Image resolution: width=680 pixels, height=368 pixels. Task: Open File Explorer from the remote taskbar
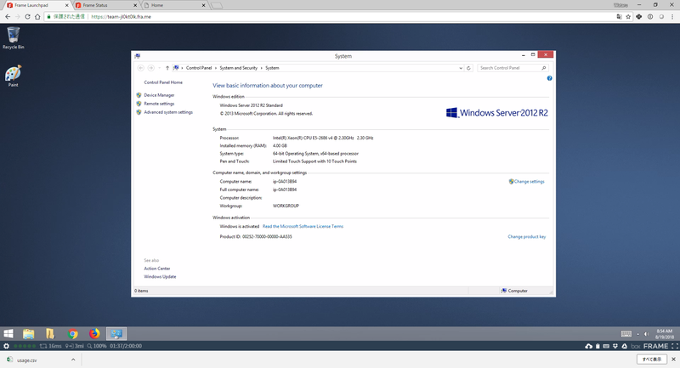point(29,333)
